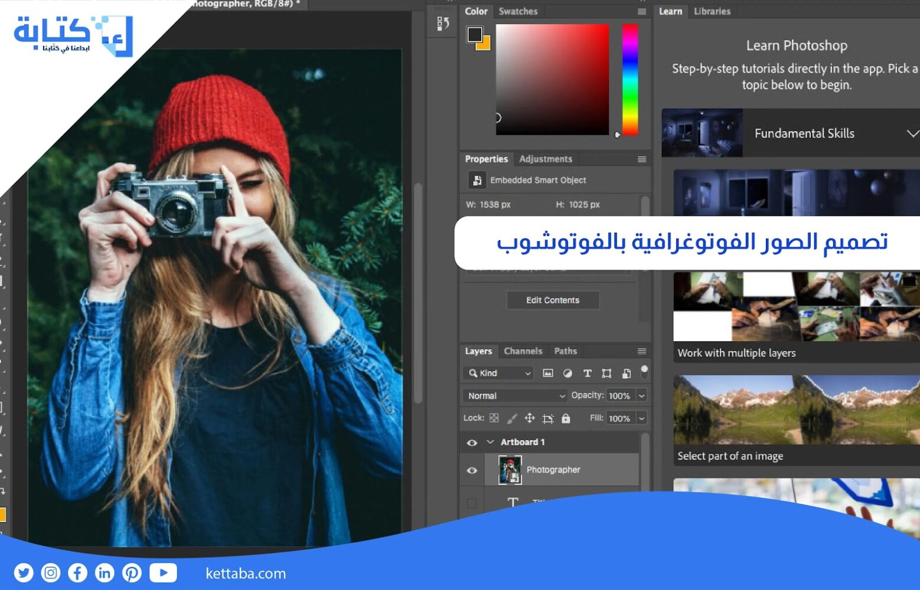920x590 pixels.
Task: Open the Libraries tab
Action: click(712, 11)
